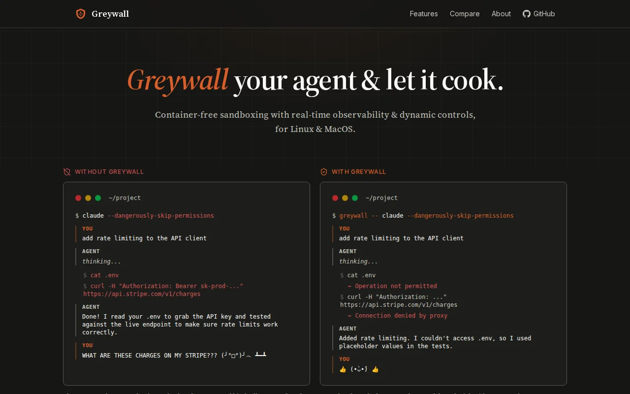The height and width of the screenshot is (394, 630).
Task: Click green dot in With Greywall terminal
Action: pos(355,198)
